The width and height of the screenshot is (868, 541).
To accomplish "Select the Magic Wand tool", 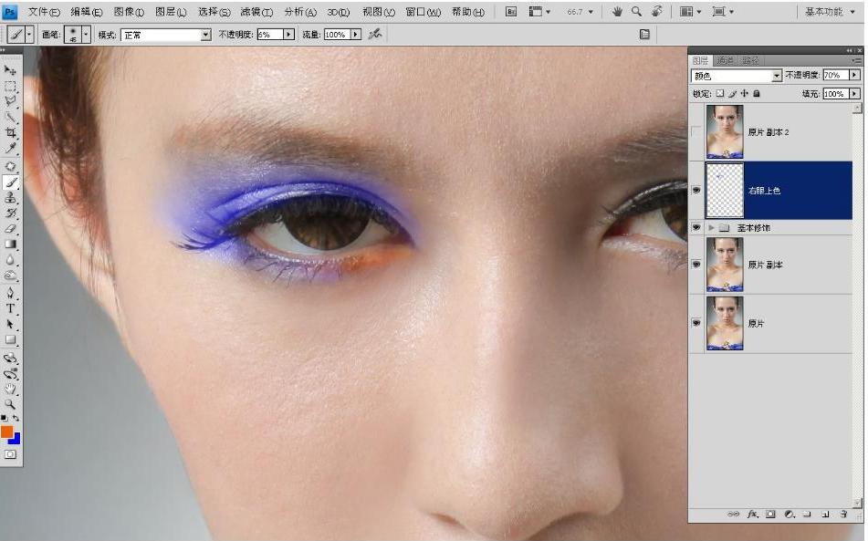I will click(x=10, y=118).
